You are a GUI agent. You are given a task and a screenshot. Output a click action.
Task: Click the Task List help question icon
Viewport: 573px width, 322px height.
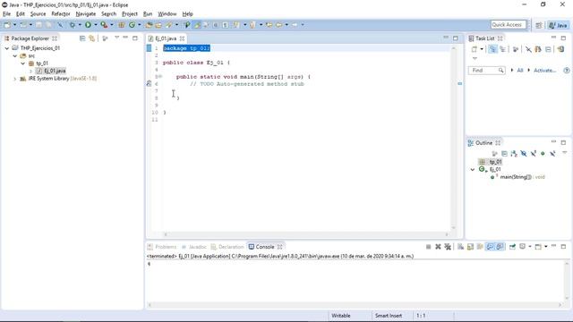coord(567,70)
